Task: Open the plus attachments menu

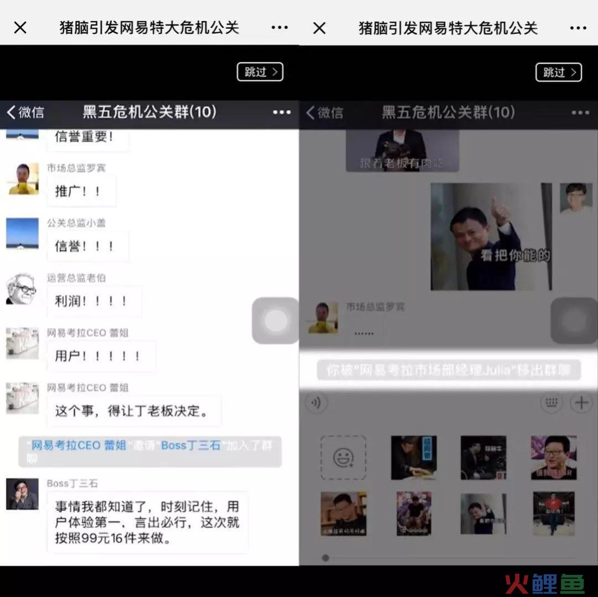Action: click(x=581, y=403)
